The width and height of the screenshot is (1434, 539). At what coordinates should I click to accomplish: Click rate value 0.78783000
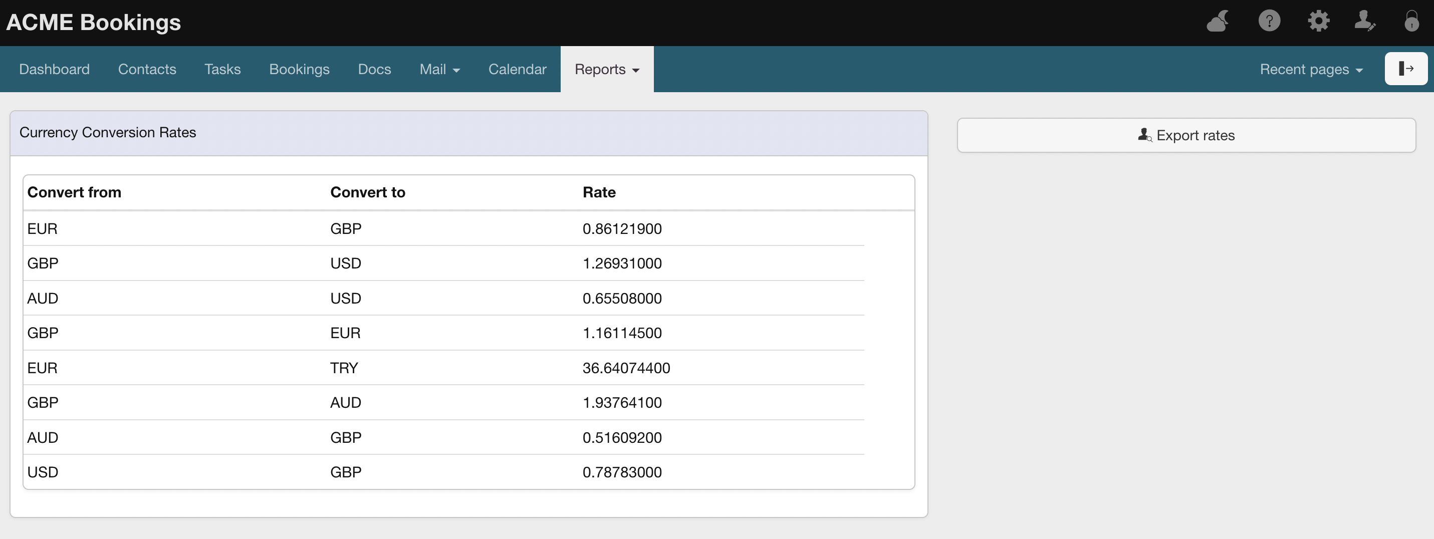click(622, 472)
